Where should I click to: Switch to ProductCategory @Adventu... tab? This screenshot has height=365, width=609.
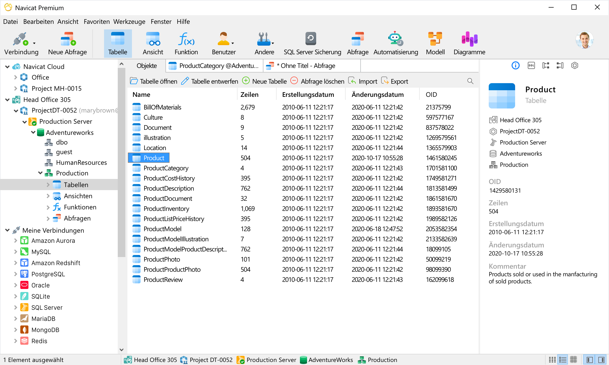(x=214, y=66)
